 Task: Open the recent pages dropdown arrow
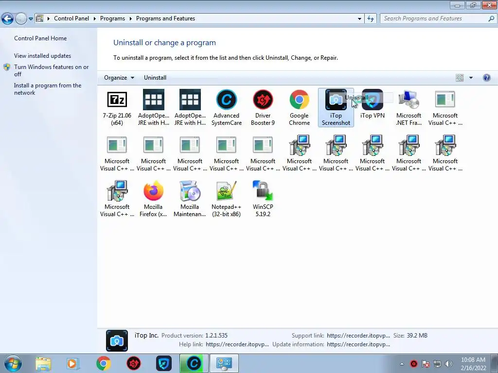[x=31, y=19]
